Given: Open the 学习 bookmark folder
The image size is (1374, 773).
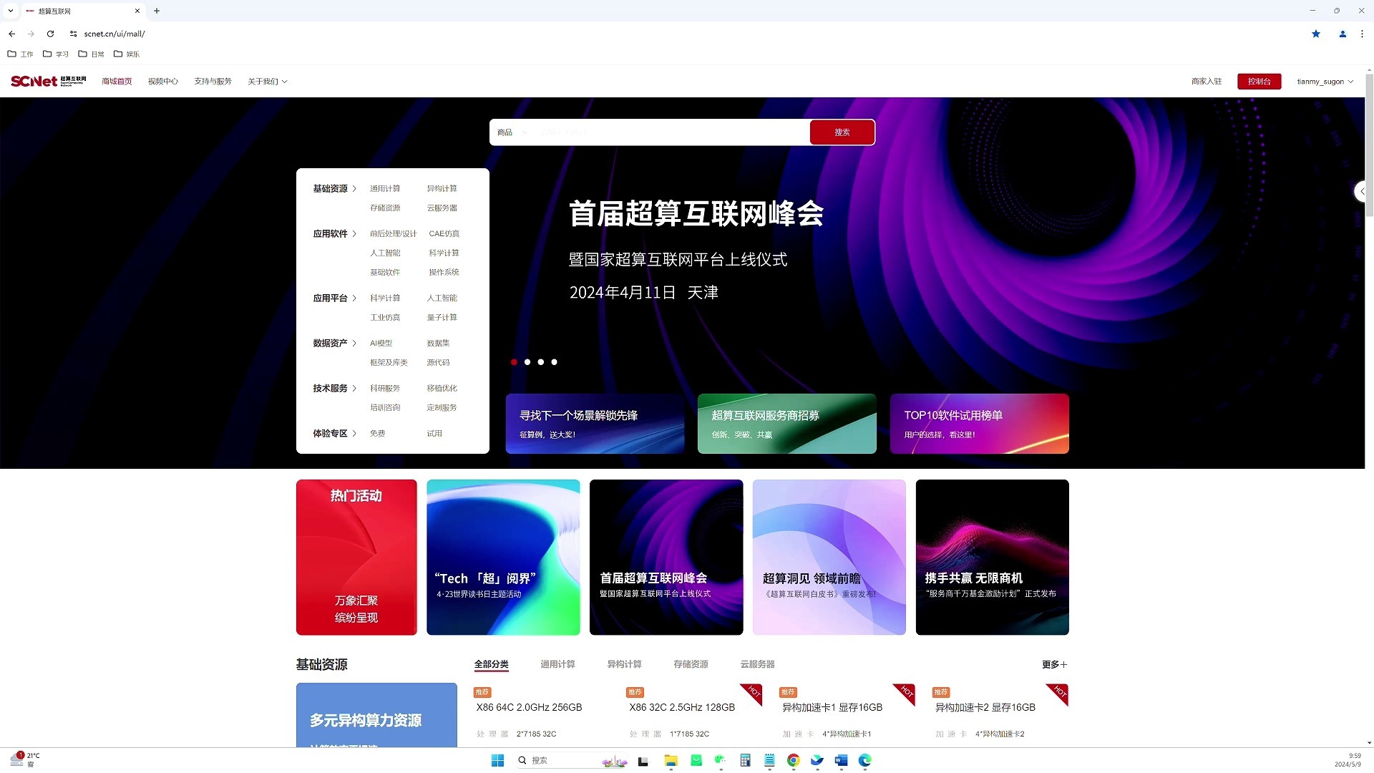Looking at the screenshot, I should coord(56,54).
